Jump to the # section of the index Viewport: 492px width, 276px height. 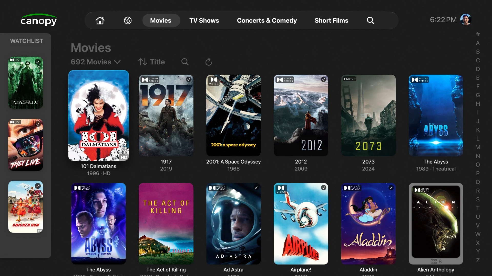pos(478,34)
